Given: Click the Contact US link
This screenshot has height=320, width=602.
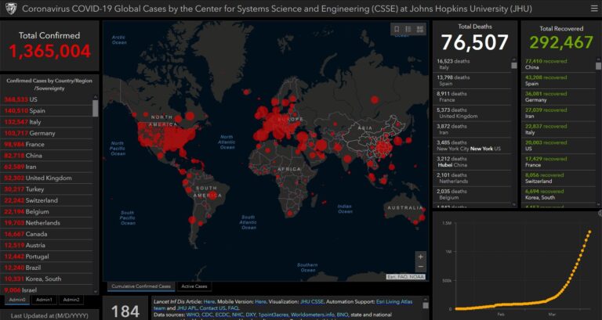Looking at the screenshot, I should point(212,308).
